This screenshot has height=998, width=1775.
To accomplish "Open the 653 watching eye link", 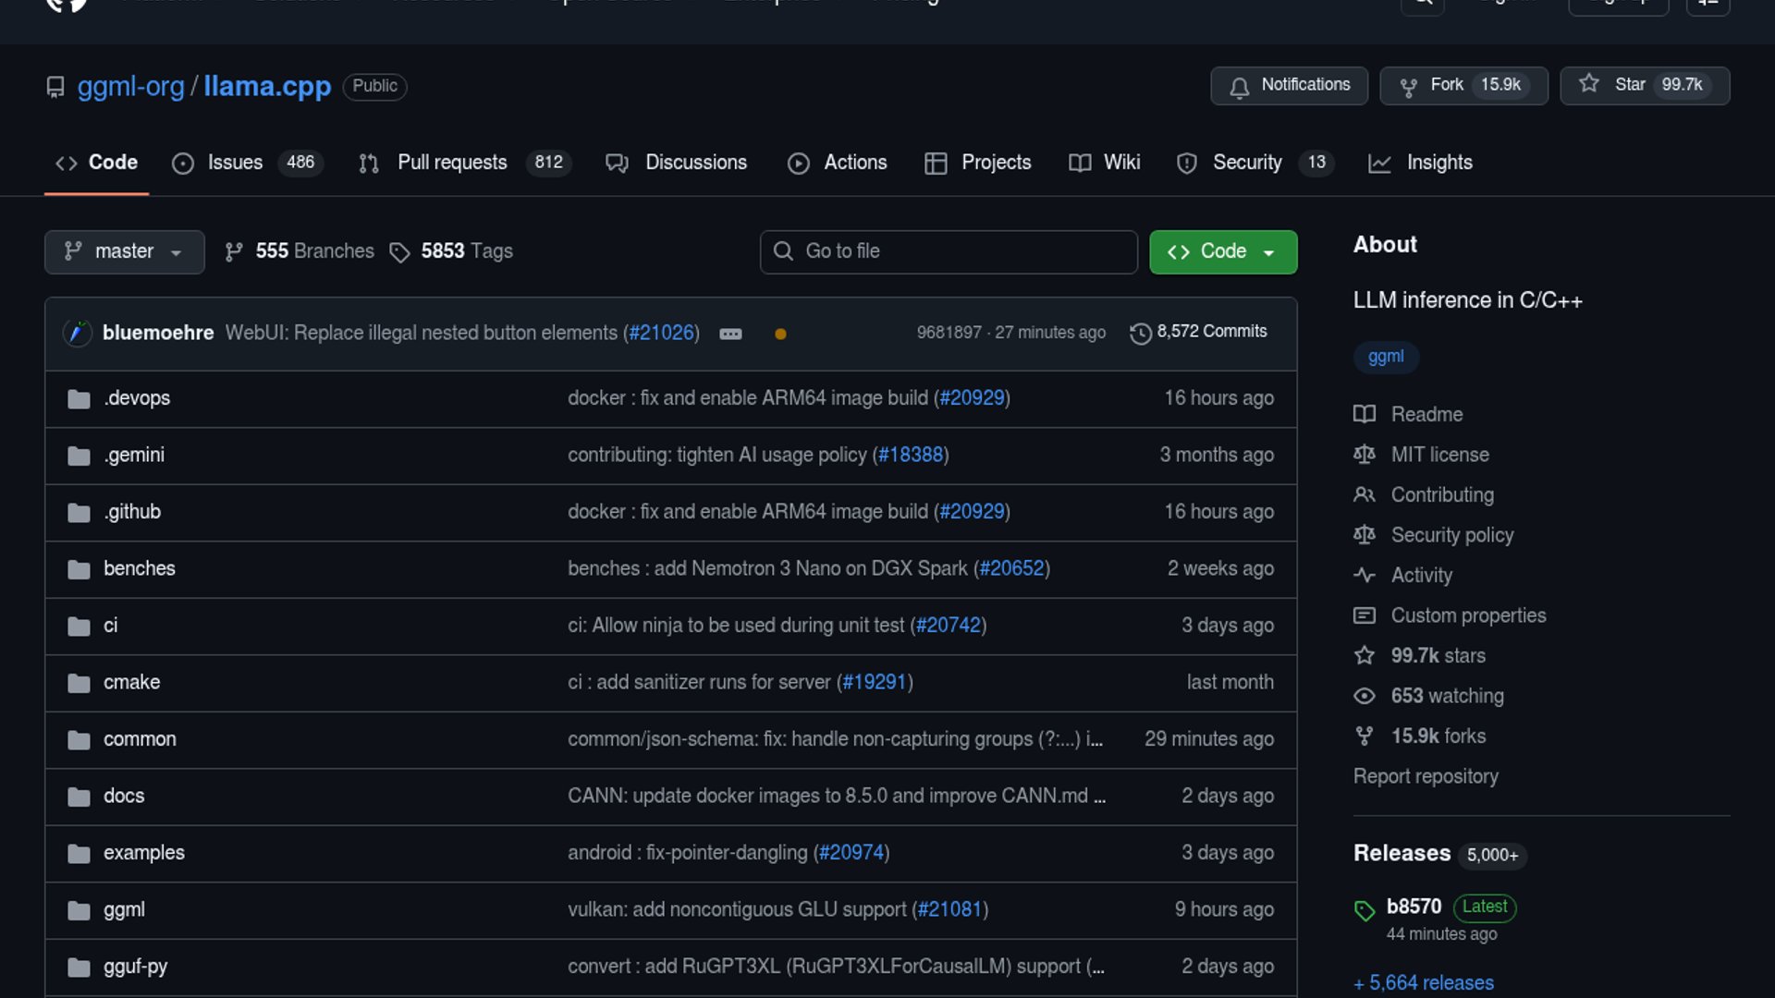I will point(1446,696).
